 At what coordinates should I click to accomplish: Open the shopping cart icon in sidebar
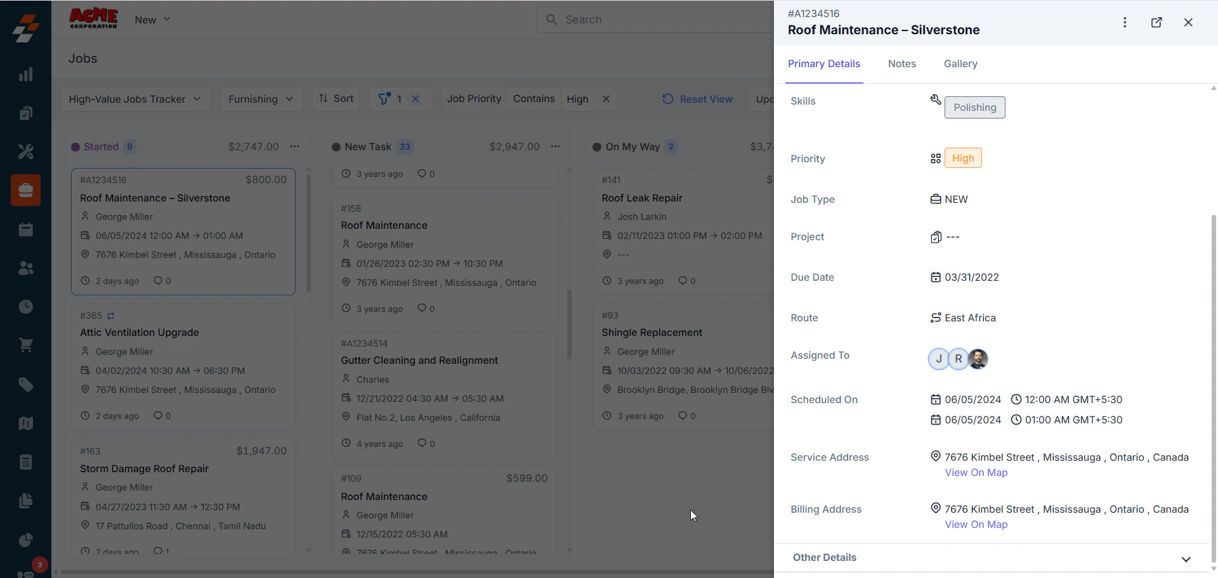point(25,345)
